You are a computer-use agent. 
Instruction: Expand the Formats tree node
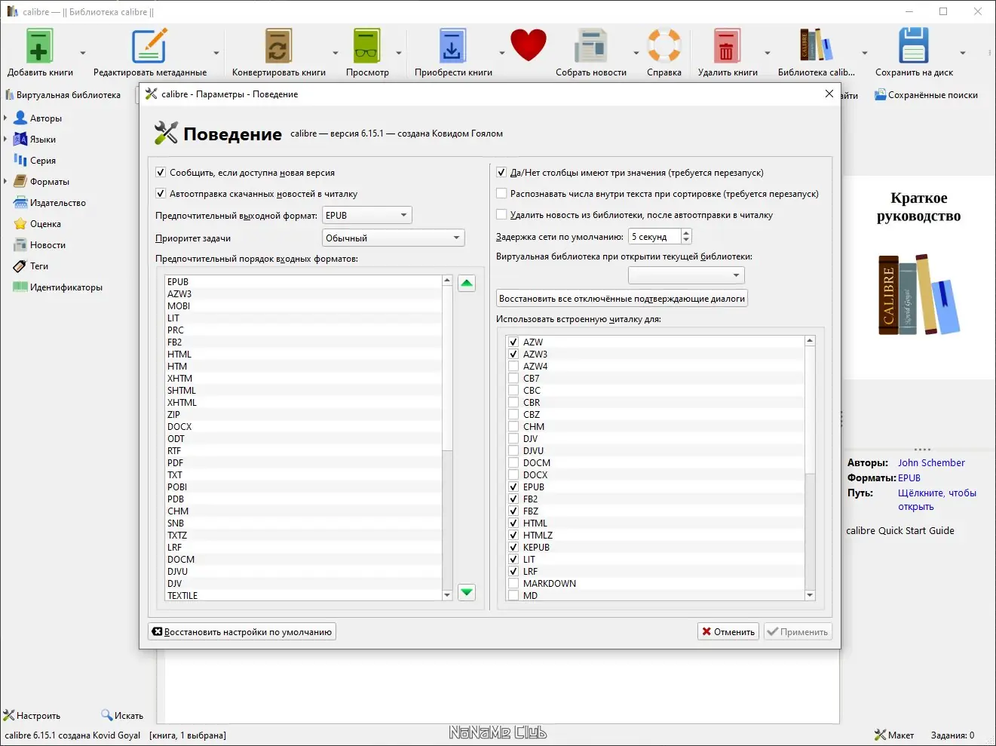click(x=5, y=182)
